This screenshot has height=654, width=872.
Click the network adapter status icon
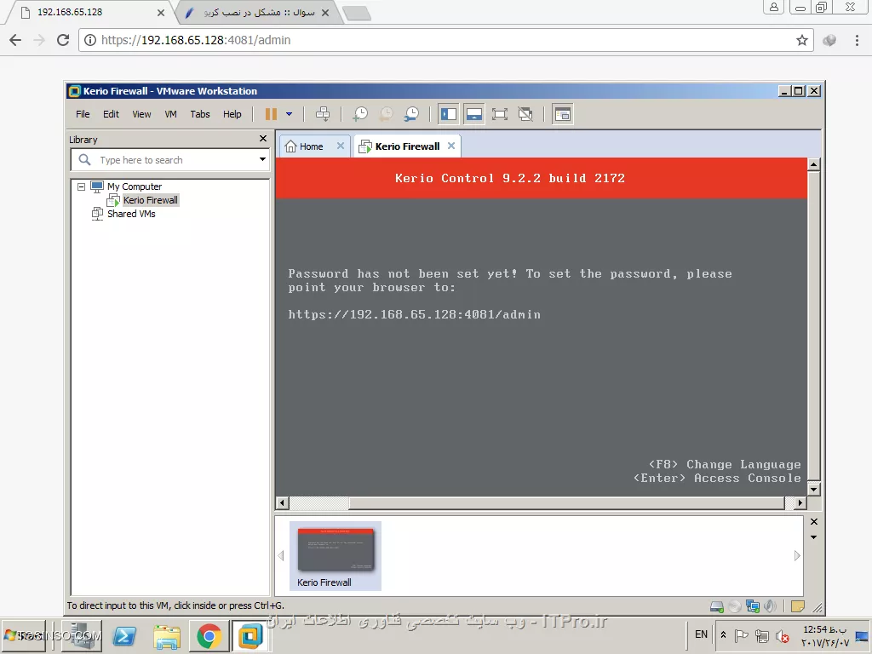pyautogui.click(x=753, y=606)
